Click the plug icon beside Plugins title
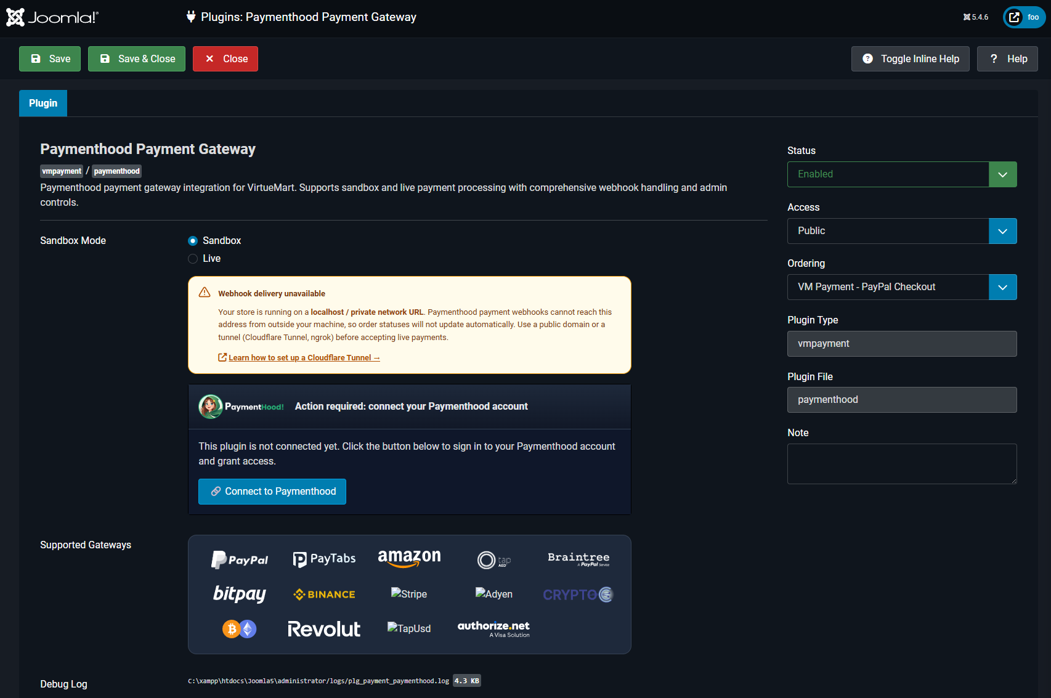 click(191, 17)
